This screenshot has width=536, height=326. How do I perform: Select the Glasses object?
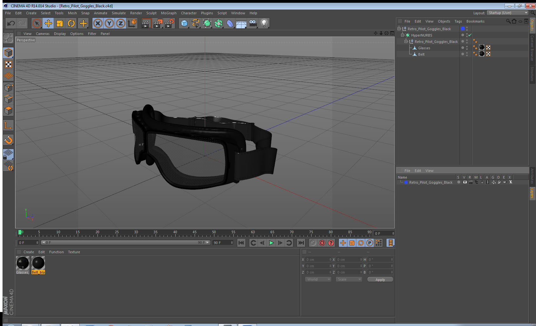tap(424, 48)
